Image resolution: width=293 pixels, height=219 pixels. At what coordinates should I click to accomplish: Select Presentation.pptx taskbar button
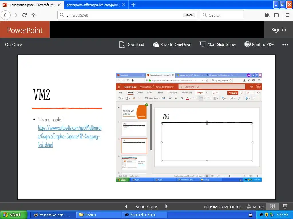[x=53, y=215]
